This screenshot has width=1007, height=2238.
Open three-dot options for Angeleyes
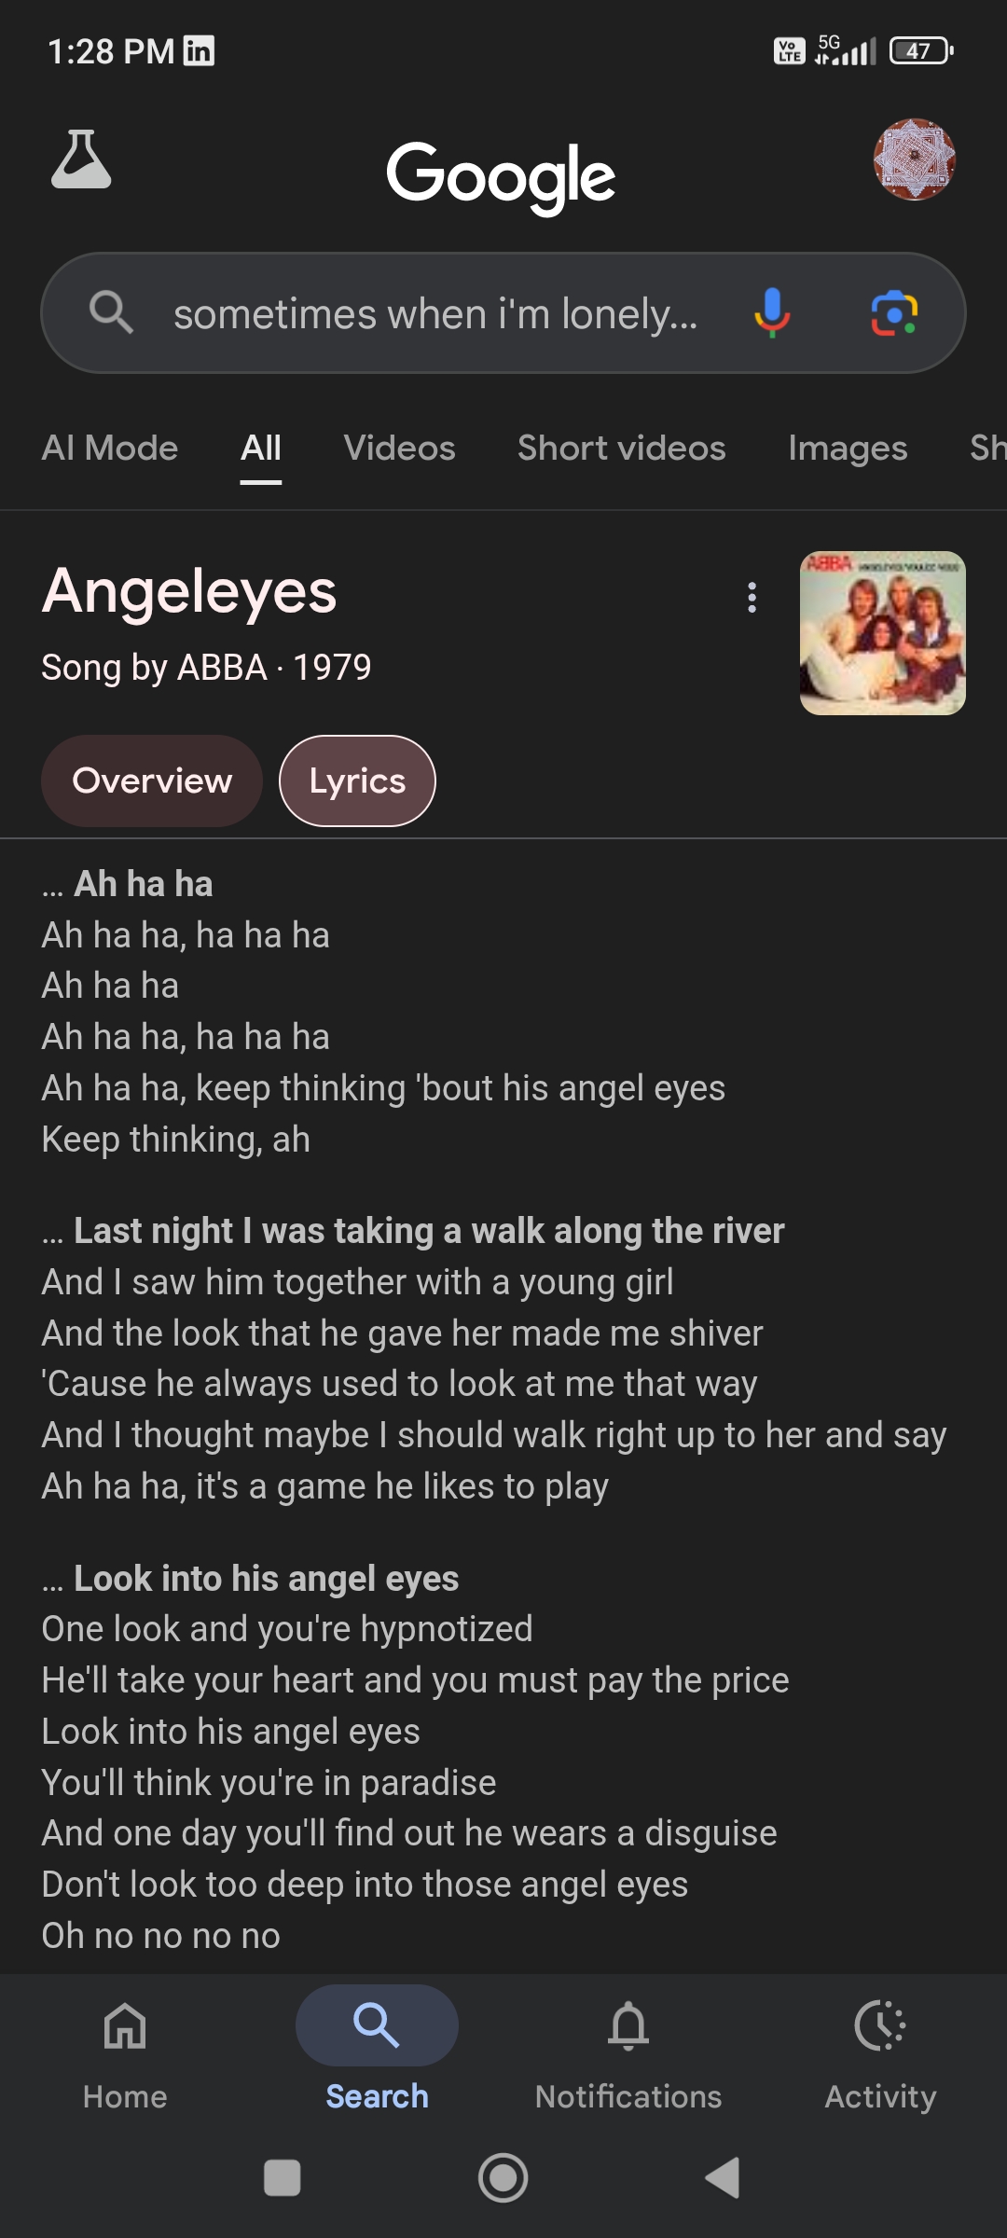[x=752, y=598]
